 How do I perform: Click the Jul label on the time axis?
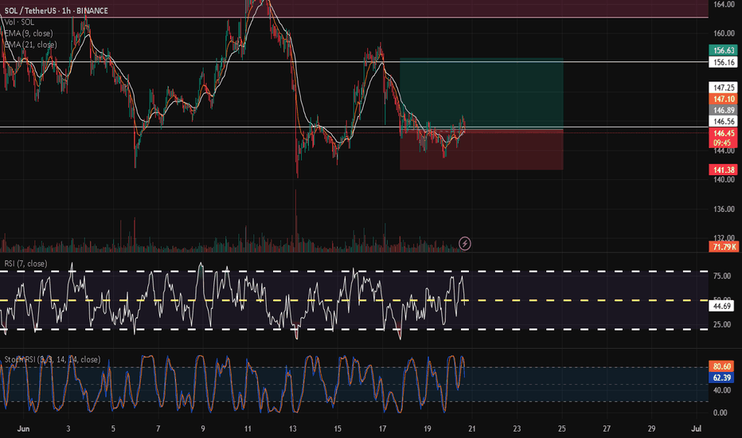(696, 428)
